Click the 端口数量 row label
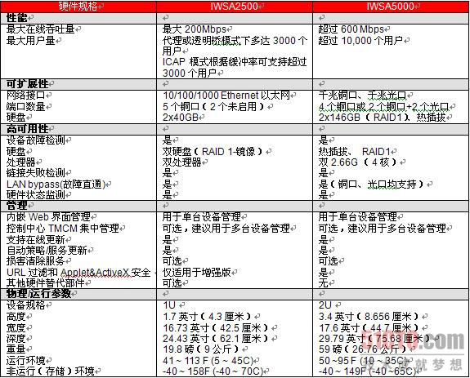This screenshot has height=378, width=470. pos(26,107)
